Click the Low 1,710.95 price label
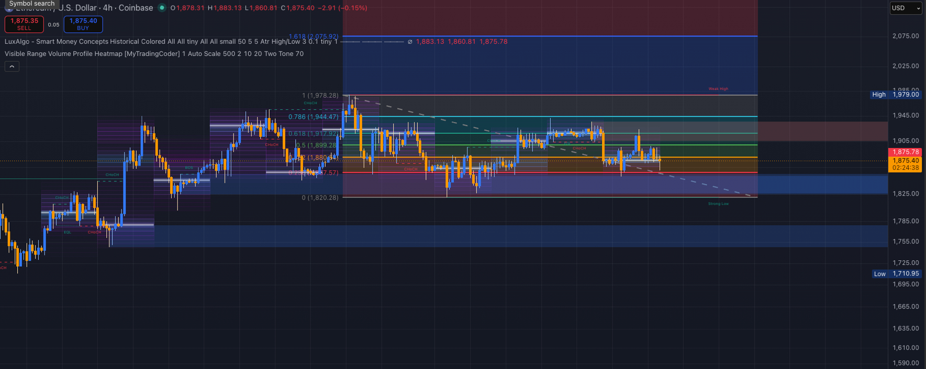Screen dimensions: 926x369 896,274
